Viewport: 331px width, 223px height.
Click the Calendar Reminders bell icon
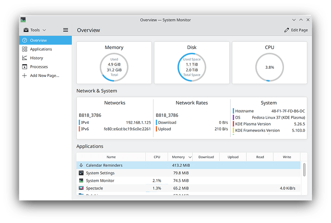tap(81, 165)
